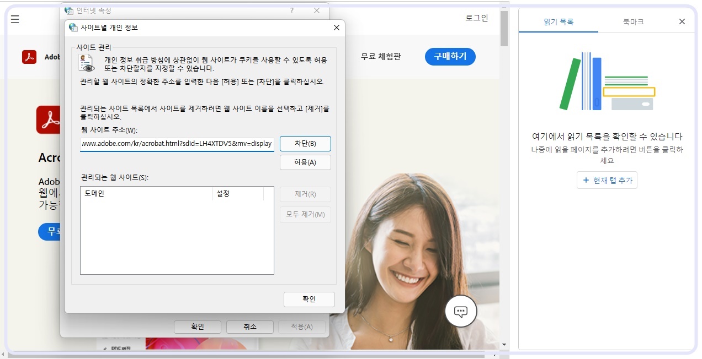Screen dimensions: 702x359
Task: Click the 설정 column header
Action: pos(238,194)
